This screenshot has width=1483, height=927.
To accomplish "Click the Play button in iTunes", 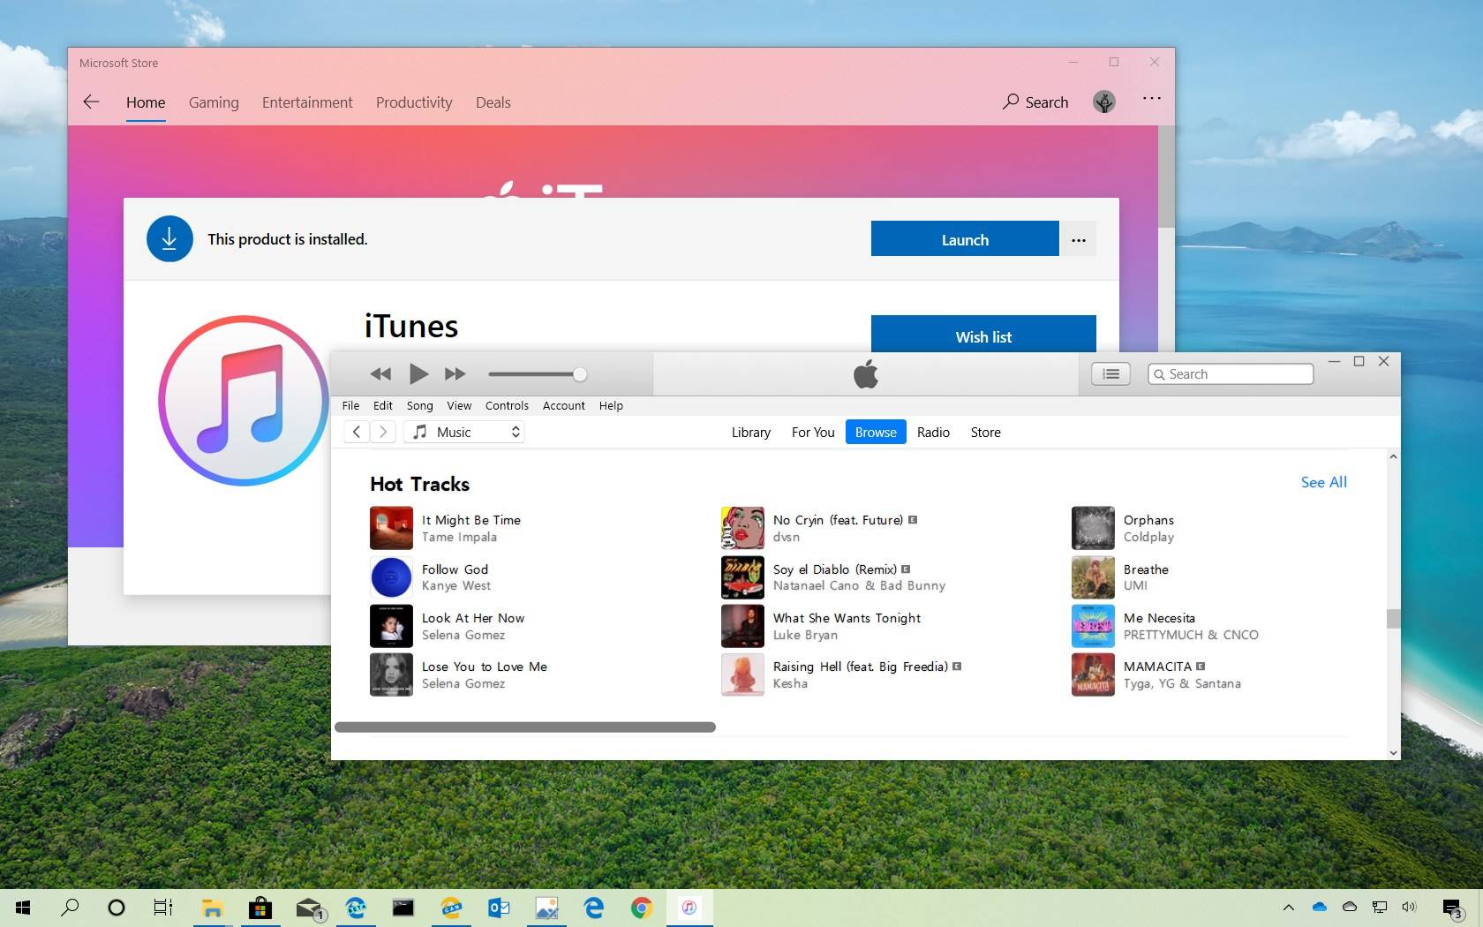I will 418,373.
